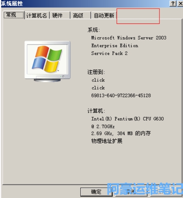Click the greyed 应用 button
The height and width of the screenshot is (198, 183).
tap(166, 192)
